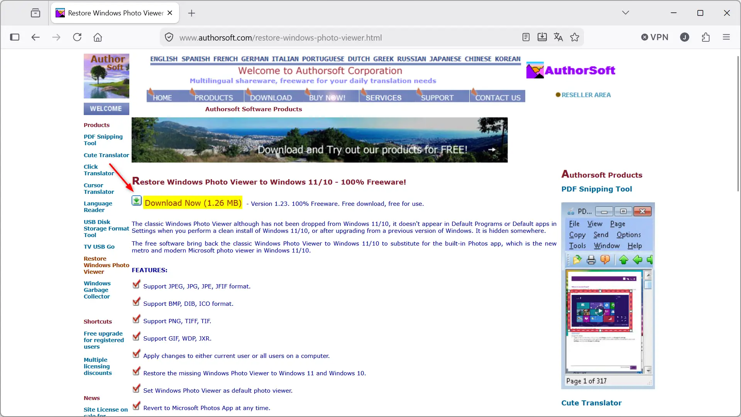741x417 pixels.
Task: Switch language to SPANISH
Action: tap(196, 59)
